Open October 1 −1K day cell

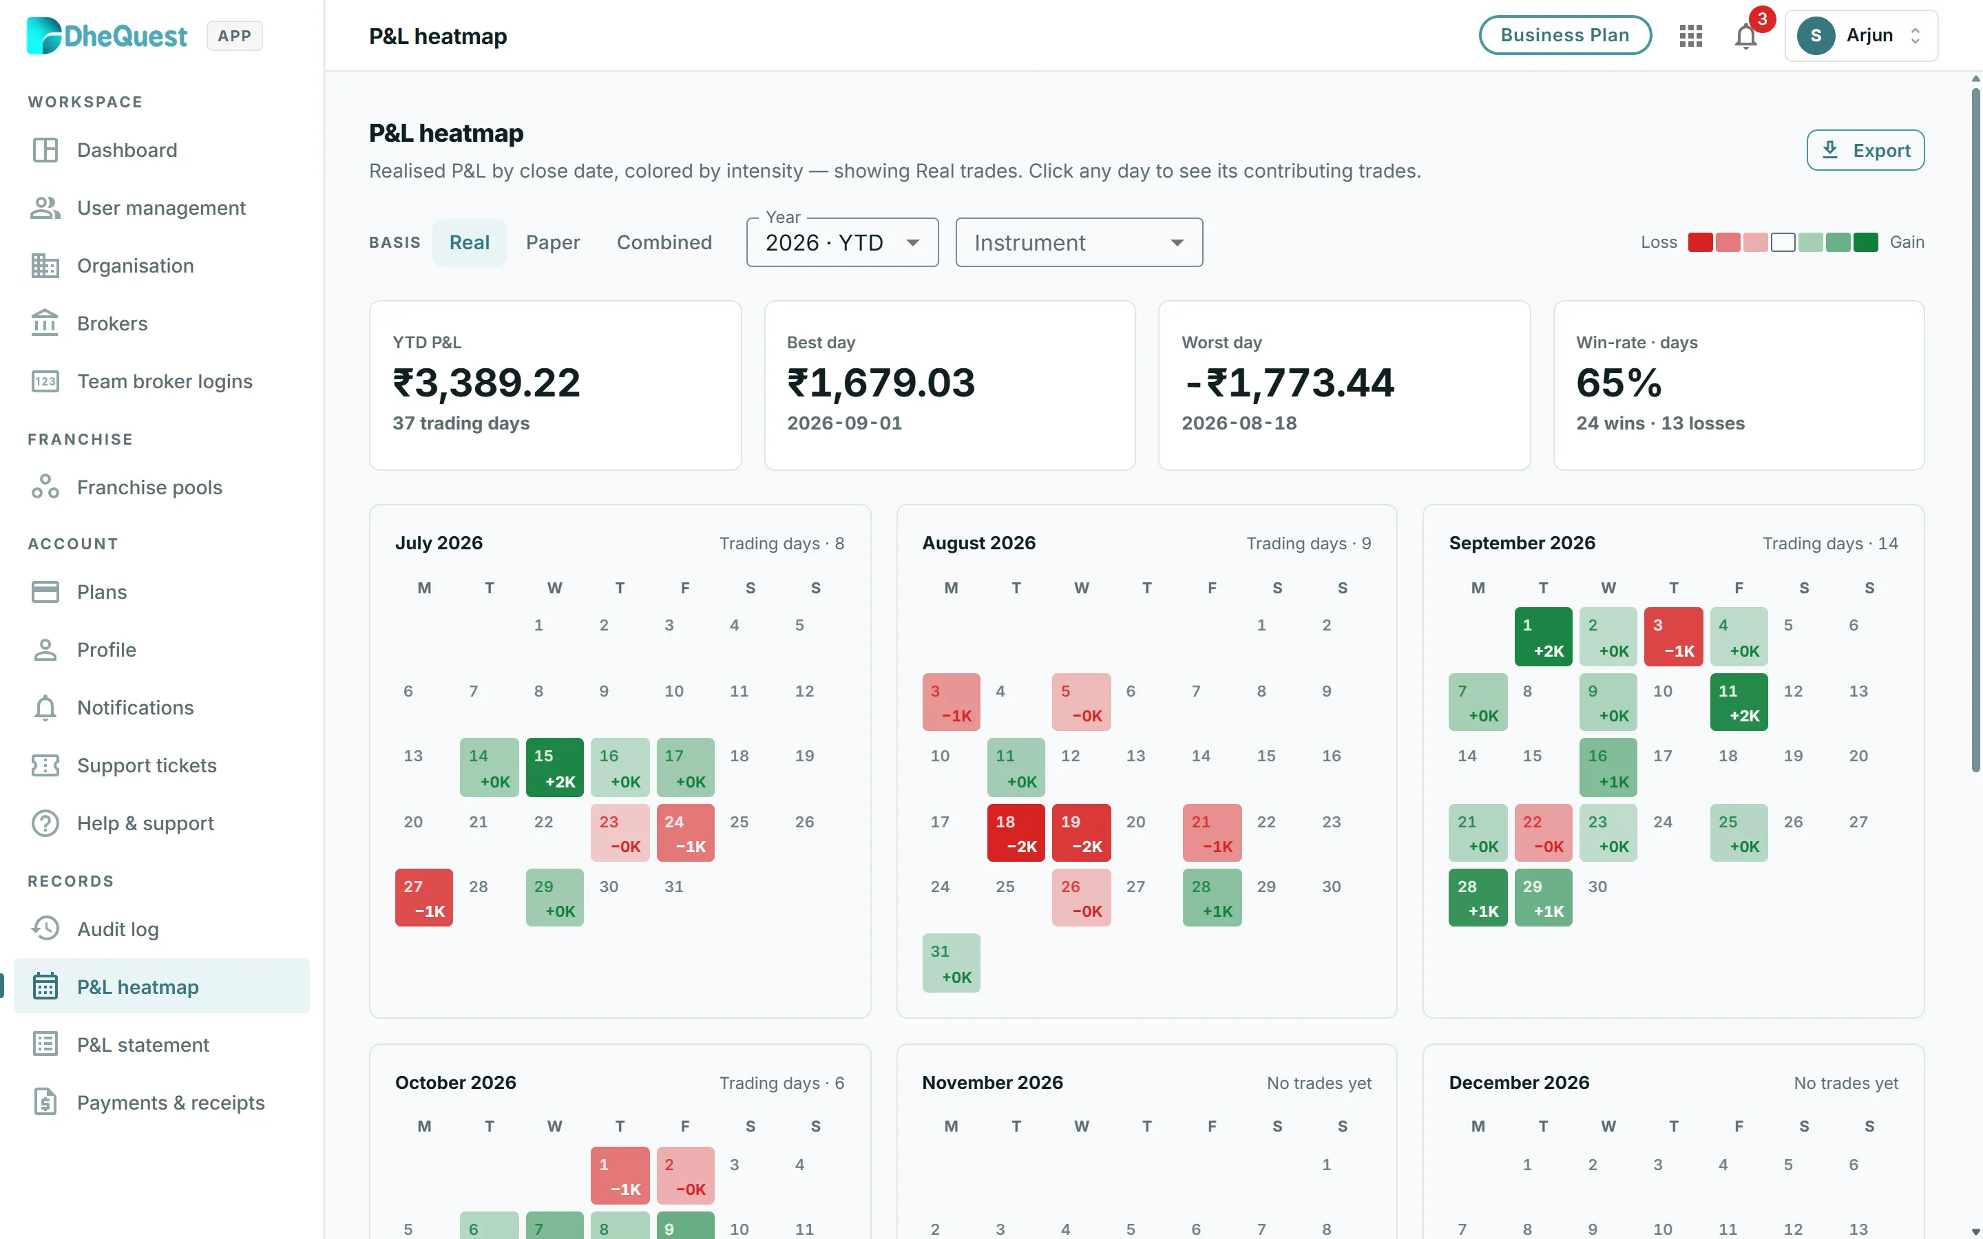coord(620,1176)
